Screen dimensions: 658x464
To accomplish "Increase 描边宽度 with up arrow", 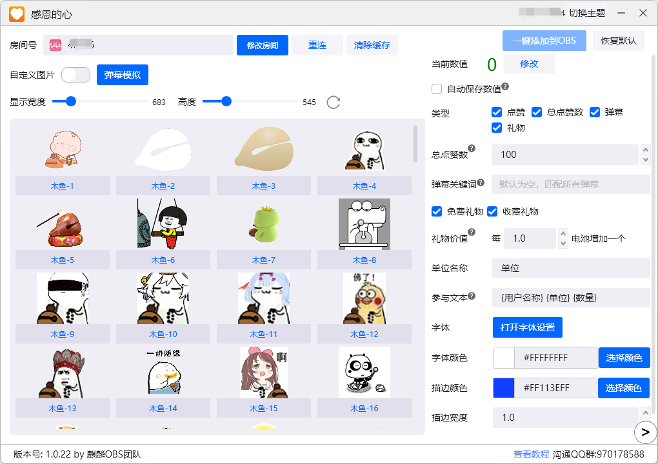I will coord(645,413).
